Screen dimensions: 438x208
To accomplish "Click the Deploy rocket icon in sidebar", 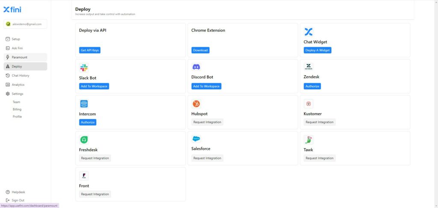I will [8, 66].
